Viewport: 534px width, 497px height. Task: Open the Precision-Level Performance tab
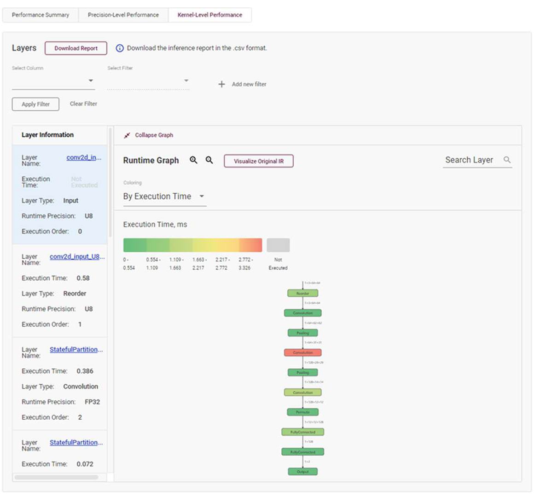click(123, 15)
